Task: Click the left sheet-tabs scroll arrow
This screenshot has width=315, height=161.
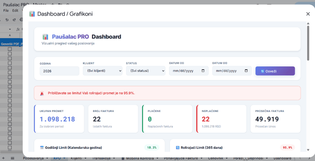Action: pyautogui.click(x=300, y=159)
